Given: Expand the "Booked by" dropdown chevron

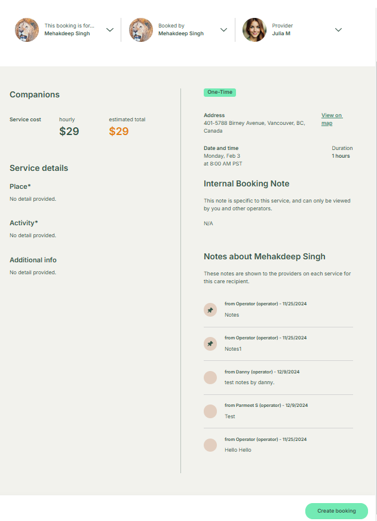Looking at the screenshot, I should [223, 30].
